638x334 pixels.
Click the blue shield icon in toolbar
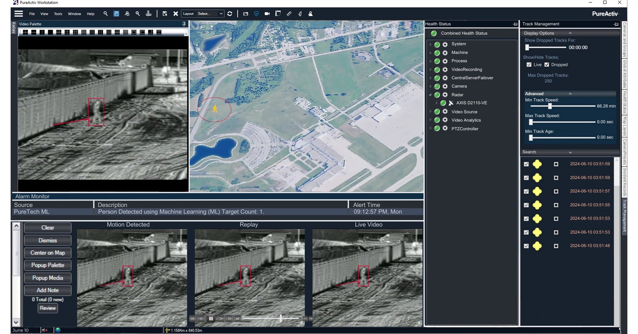(256, 14)
